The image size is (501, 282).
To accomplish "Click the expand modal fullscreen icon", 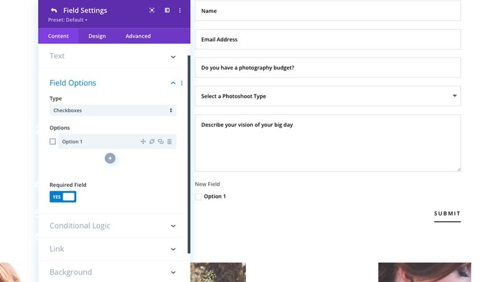I will coord(152,10).
